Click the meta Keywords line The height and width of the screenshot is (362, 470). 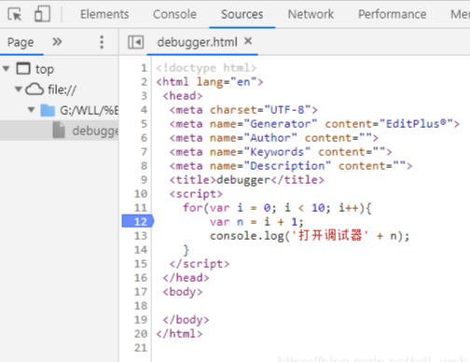pyautogui.click(x=281, y=152)
